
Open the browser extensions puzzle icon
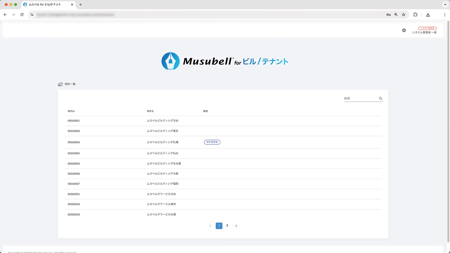click(415, 14)
